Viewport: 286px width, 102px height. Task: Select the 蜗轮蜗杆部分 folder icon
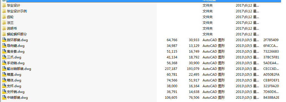(4, 34)
